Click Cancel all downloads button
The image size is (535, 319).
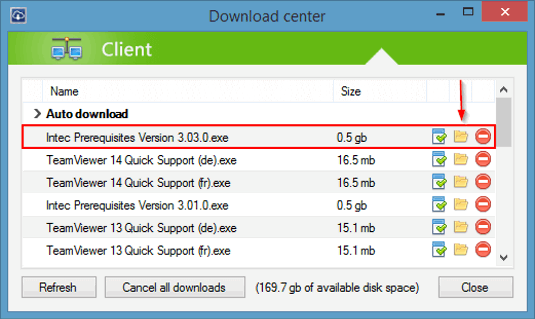click(175, 287)
